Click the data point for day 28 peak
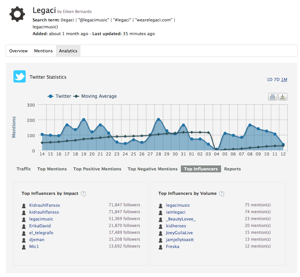Screen dimensions: 300x277 pyautogui.click(x=158, y=120)
